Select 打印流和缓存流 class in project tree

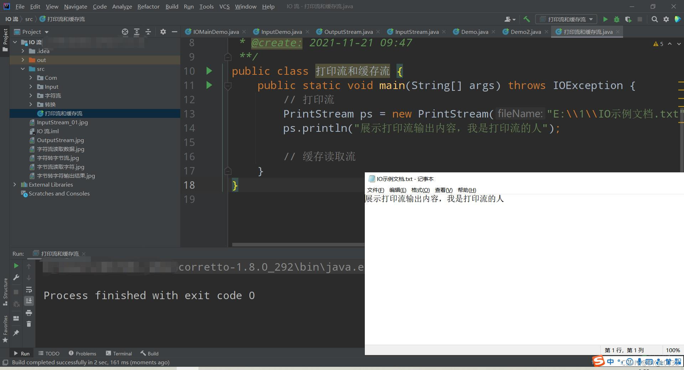click(x=63, y=113)
